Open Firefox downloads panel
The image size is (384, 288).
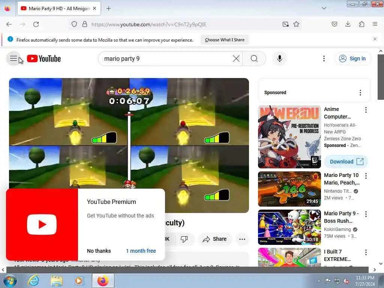348,24
